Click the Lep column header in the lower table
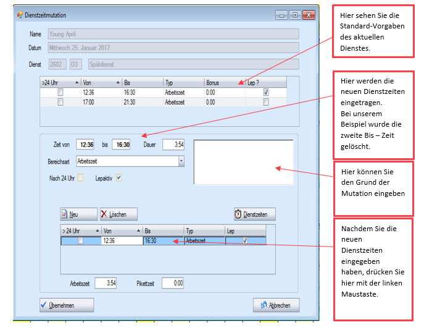Viewport: 424px width, 330px height. click(x=246, y=231)
